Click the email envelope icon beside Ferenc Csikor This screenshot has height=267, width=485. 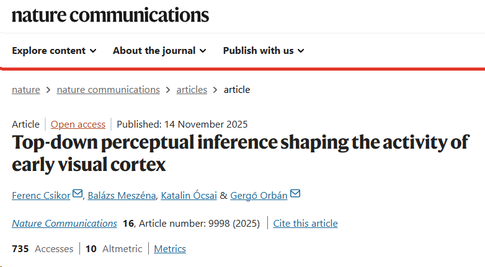coord(78,194)
